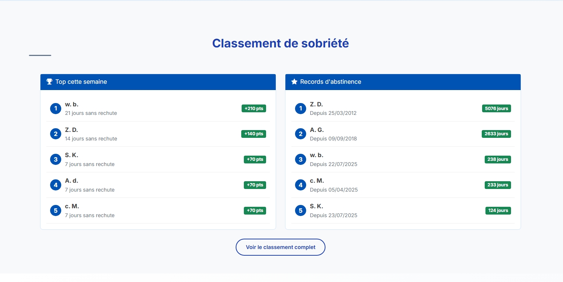Select the 5076 jours record badge

tap(497, 109)
